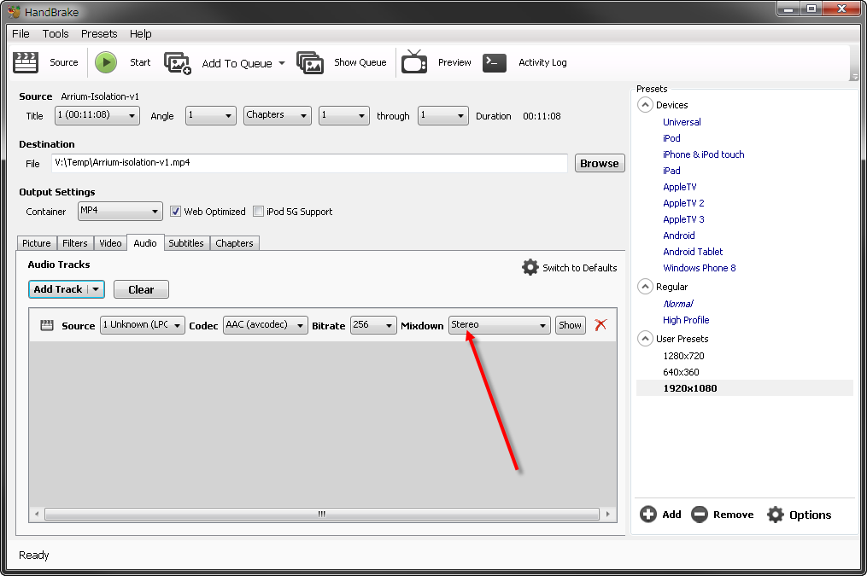Click the horizontal scrollbar in audio list

point(322,515)
